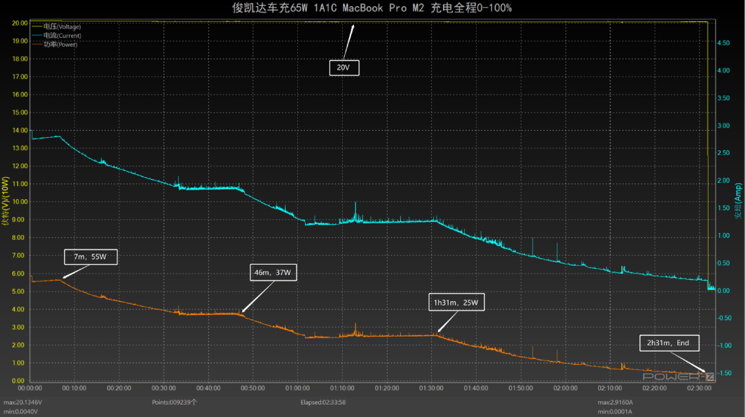Click the 安培(Amp) right axis title
The height and width of the screenshot is (417, 745).
[x=738, y=201]
